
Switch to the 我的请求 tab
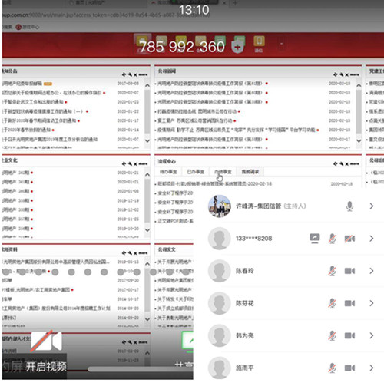pos(250,172)
